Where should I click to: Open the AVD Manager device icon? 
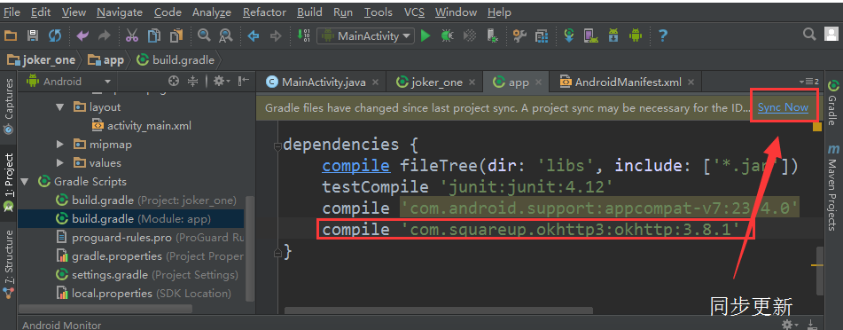click(x=591, y=35)
